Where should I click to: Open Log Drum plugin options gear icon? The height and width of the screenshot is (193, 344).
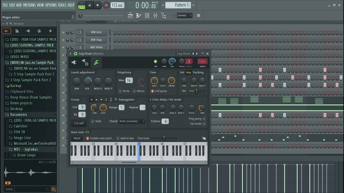pyautogui.click(x=76, y=54)
